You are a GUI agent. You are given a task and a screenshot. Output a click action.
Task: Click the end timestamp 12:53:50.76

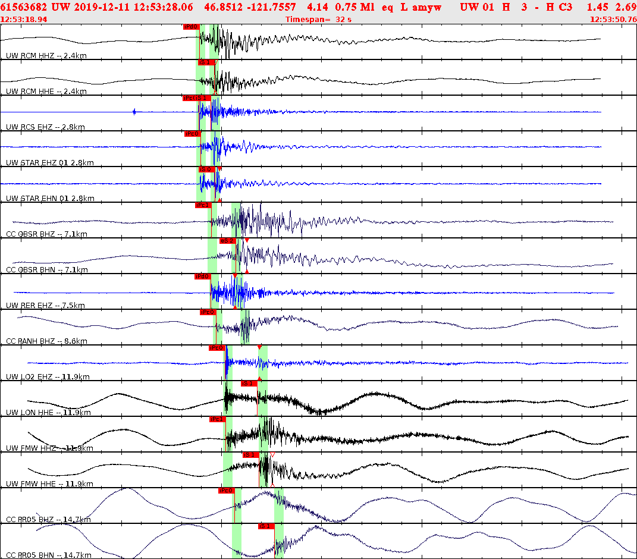pyautogui.click(x=615, y=20)
